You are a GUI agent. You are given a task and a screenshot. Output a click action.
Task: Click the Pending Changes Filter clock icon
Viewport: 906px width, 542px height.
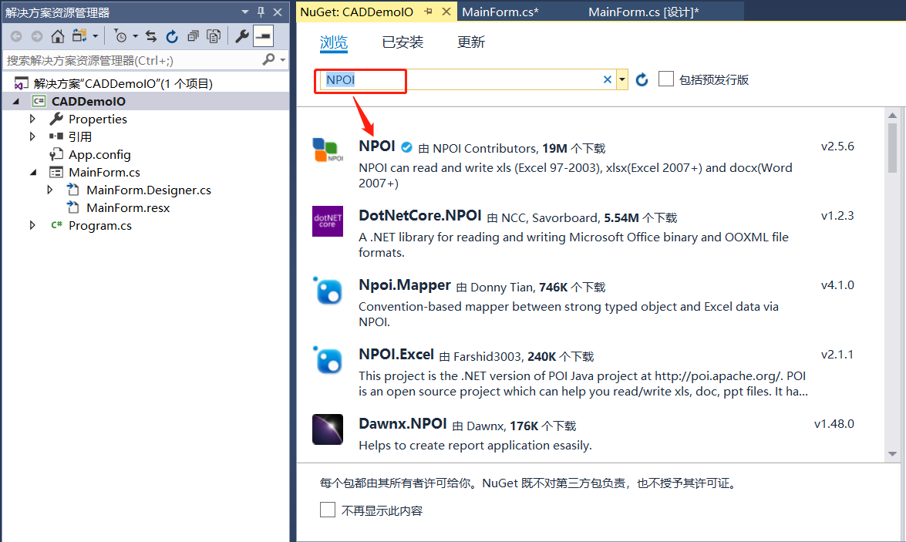tap(120, 36)
